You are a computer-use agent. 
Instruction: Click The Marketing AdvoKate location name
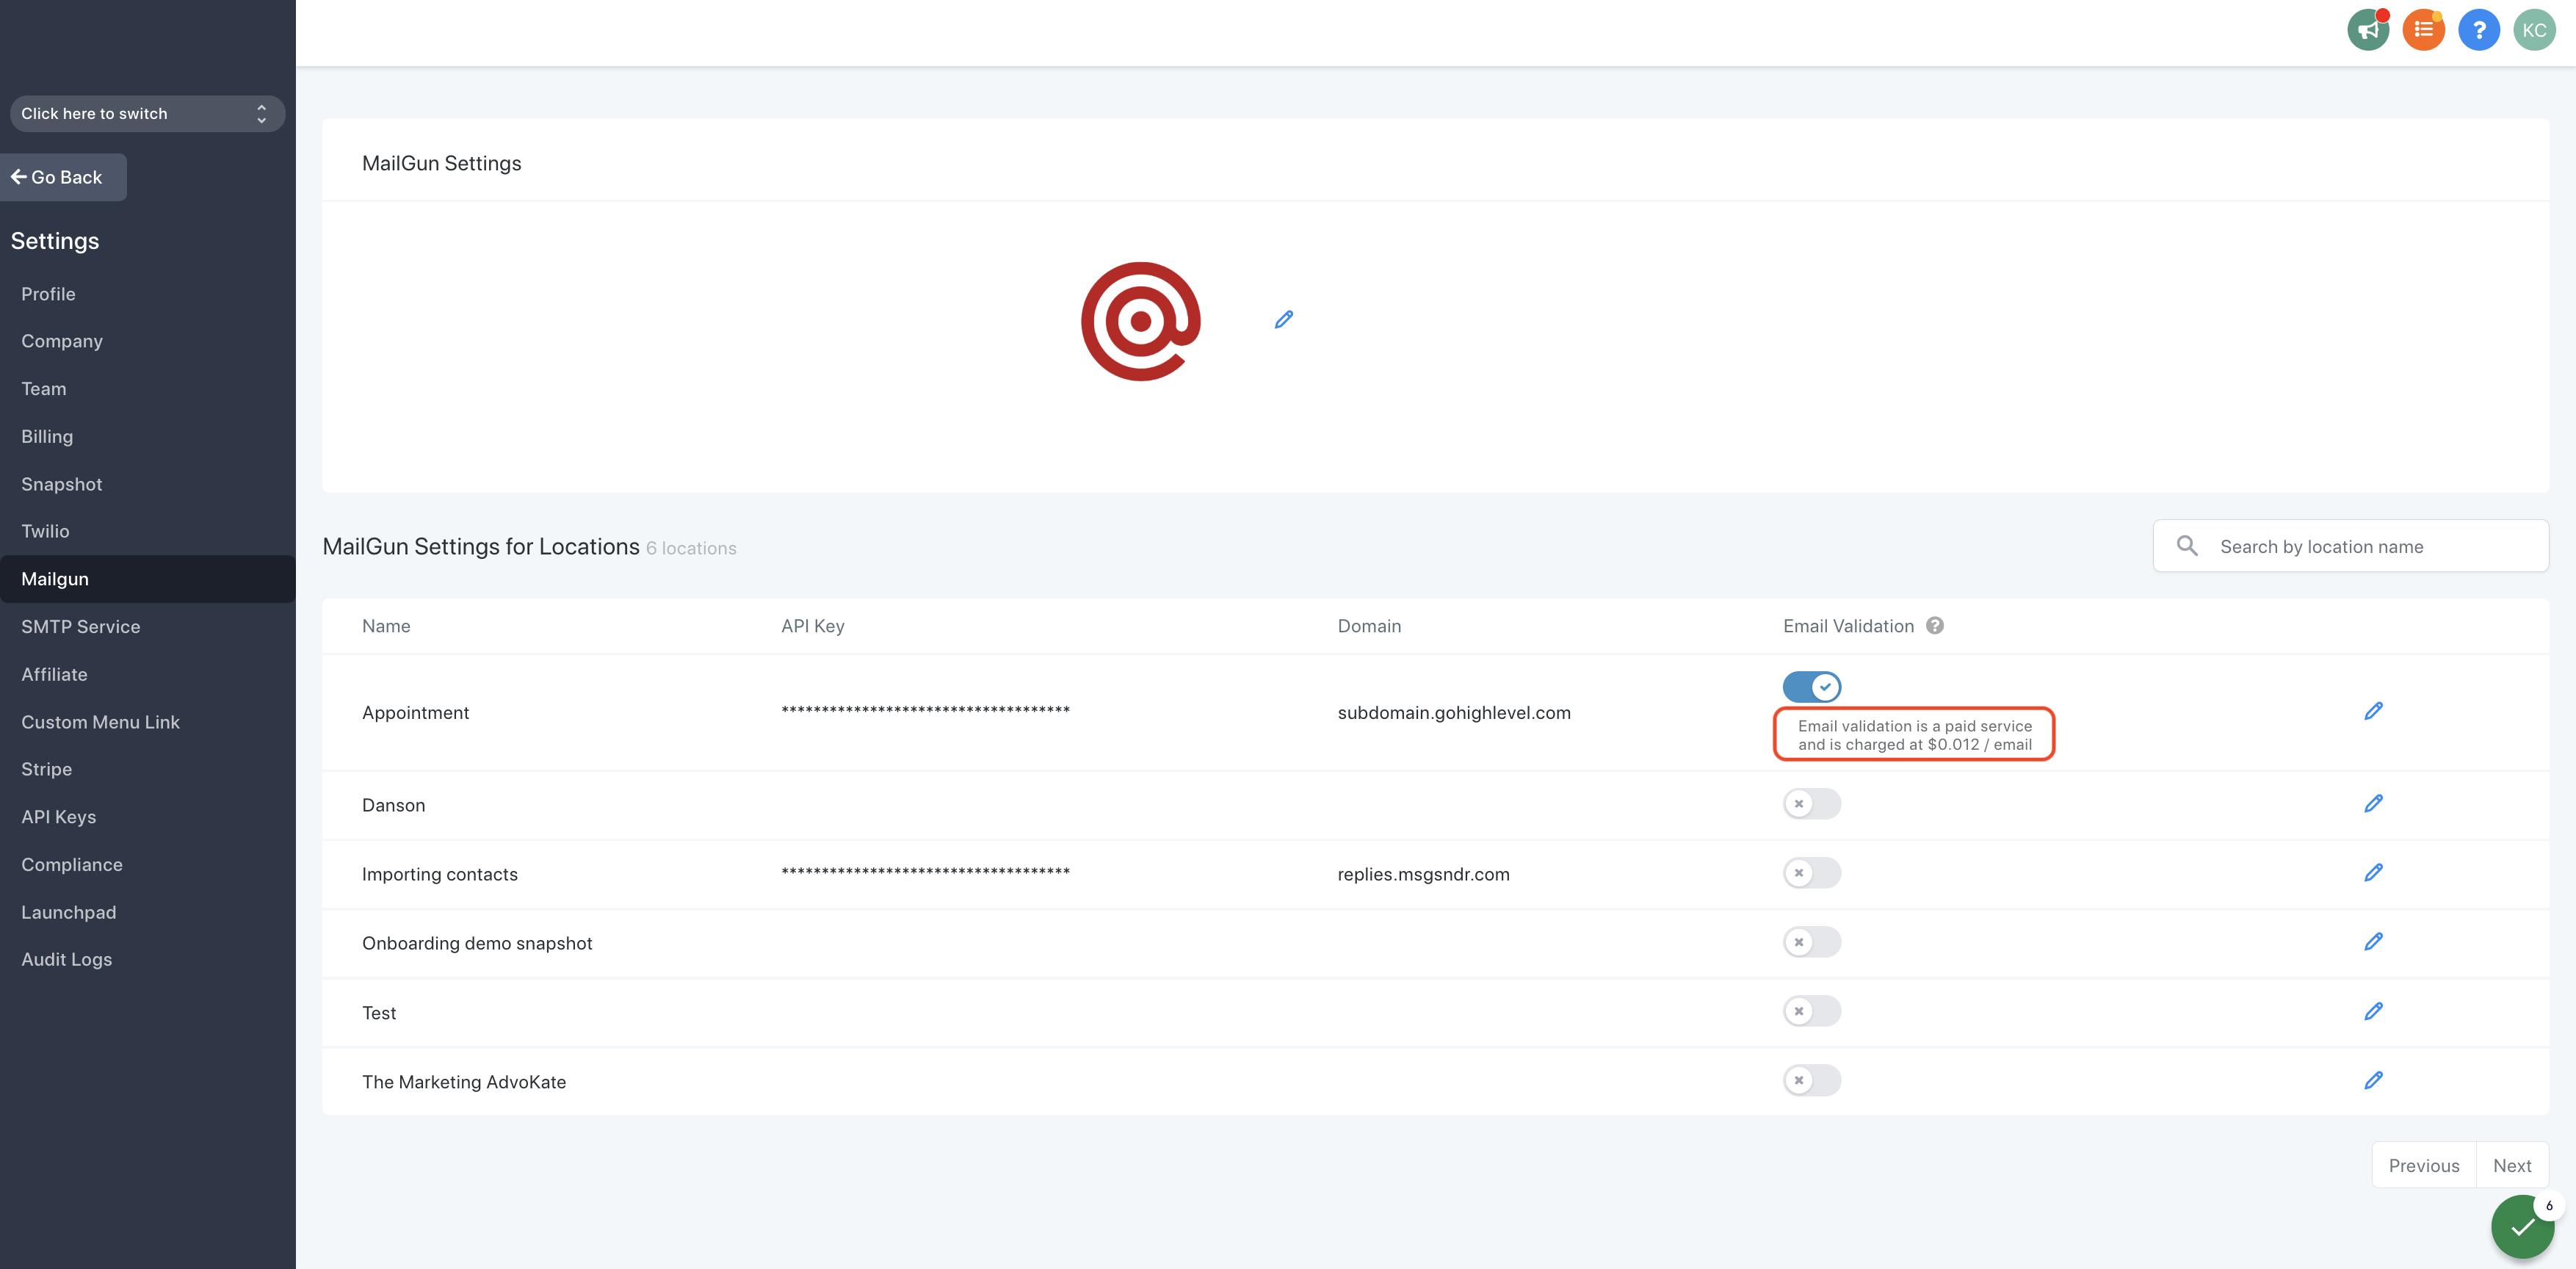coord(464,1082)
